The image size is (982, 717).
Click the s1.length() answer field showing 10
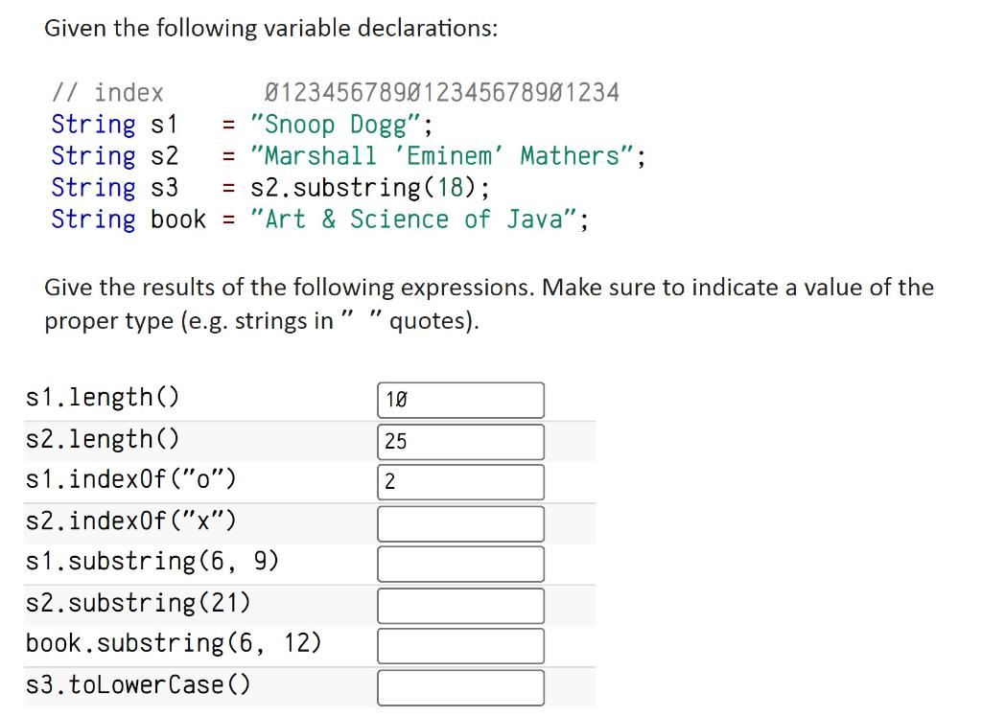pos(460,400)
